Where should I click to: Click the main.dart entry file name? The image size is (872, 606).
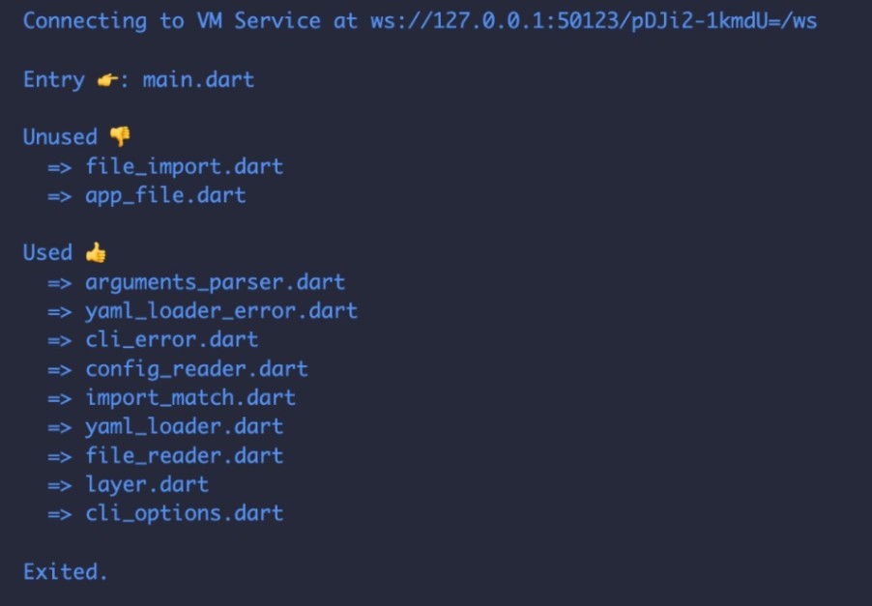(x=198, y=79)
